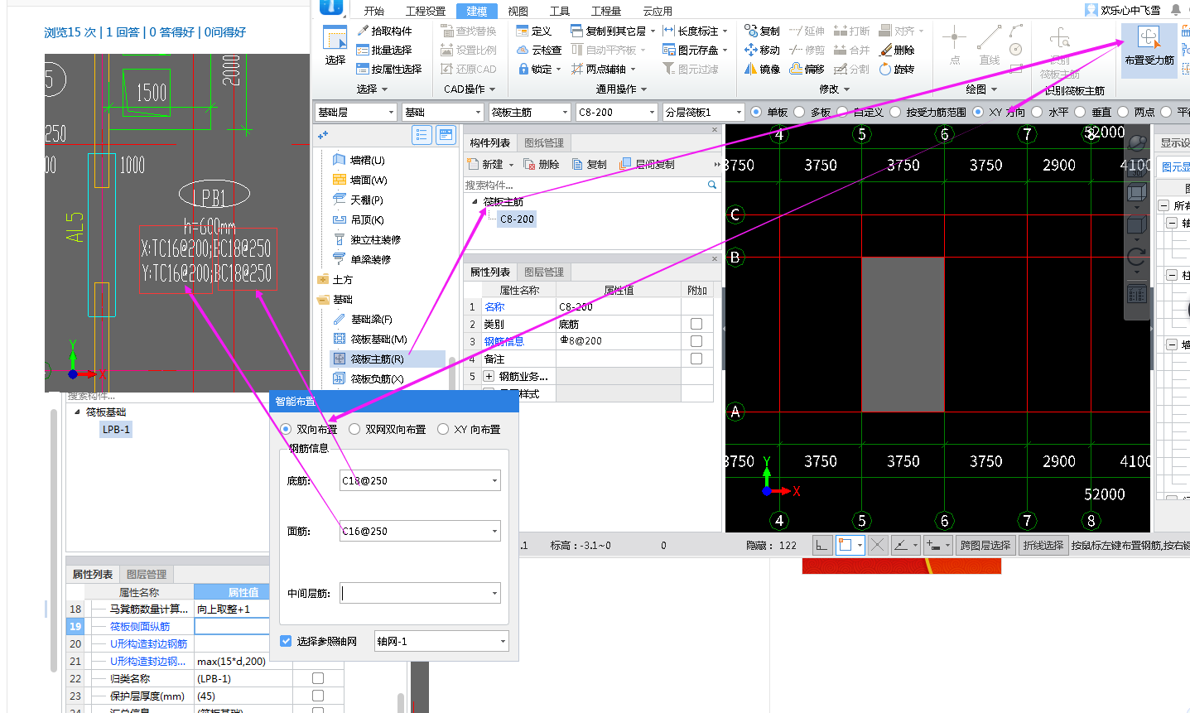Select the 偏移 offset tool
The width and height of the screenshot is (1190, 713).
click(807, 69)
